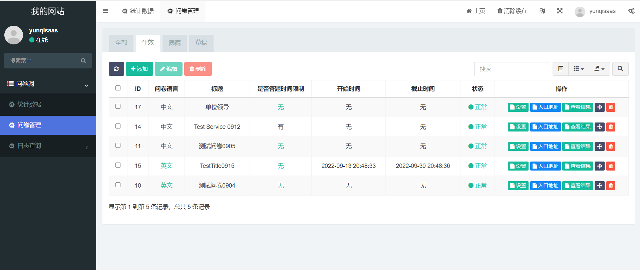Click the drag-move icon for row 15

(600, 166)
